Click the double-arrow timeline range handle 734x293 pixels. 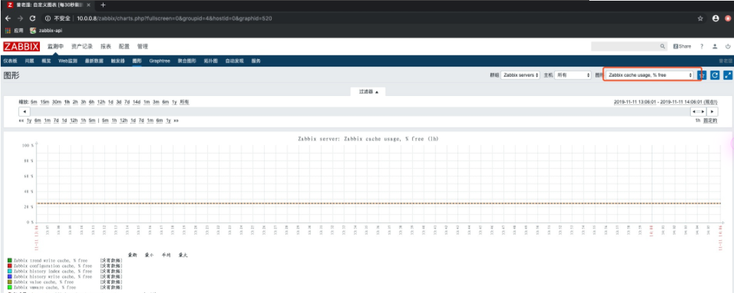click(698, 112)
